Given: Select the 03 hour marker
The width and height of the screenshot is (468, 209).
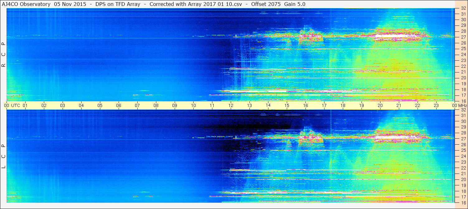Looking at the screenshot, I should (63, 105).
